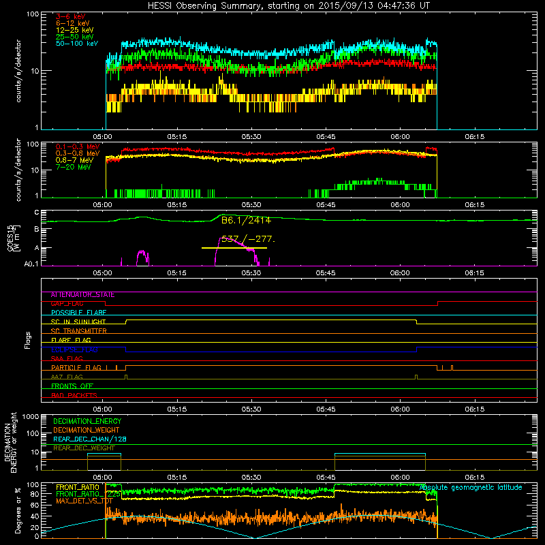
Task: Click the FRONT_RATIO_1225 legend label
Action: (89, 495)
